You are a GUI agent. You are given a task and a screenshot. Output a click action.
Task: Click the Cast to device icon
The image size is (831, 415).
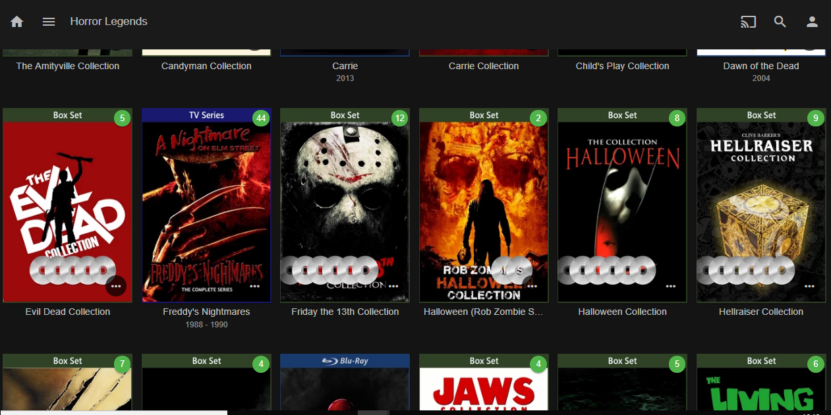click(748, 22)
